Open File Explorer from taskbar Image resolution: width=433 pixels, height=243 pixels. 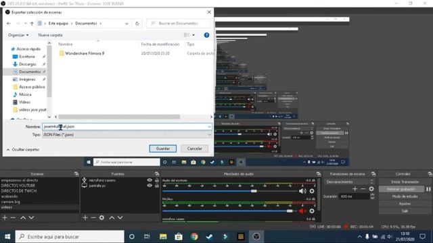coord(163,237)
